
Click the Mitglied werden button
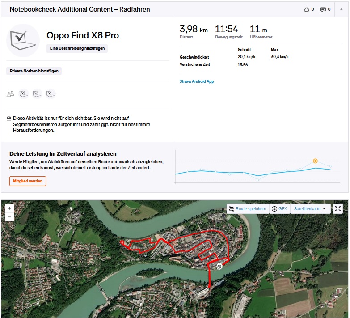(x=28, y=181)
